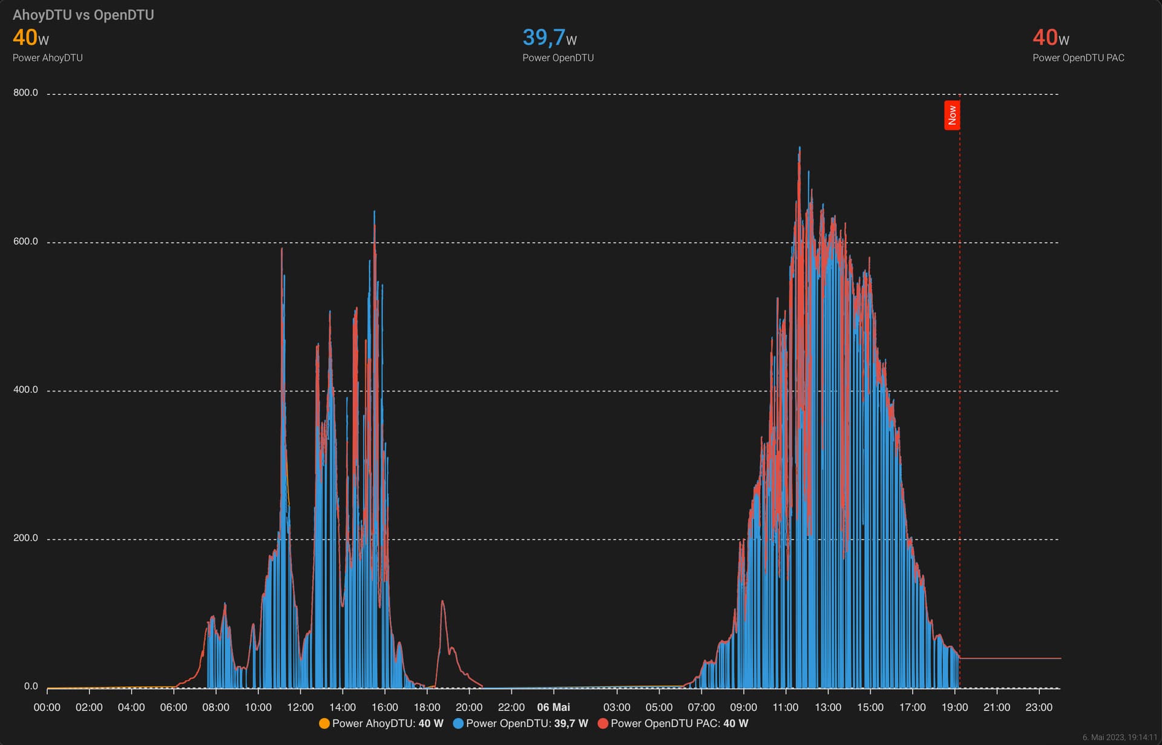Toggle the Power OpenDTU PAC legend series
Screen dimensions: 1162x745
(x=673, y=723)
